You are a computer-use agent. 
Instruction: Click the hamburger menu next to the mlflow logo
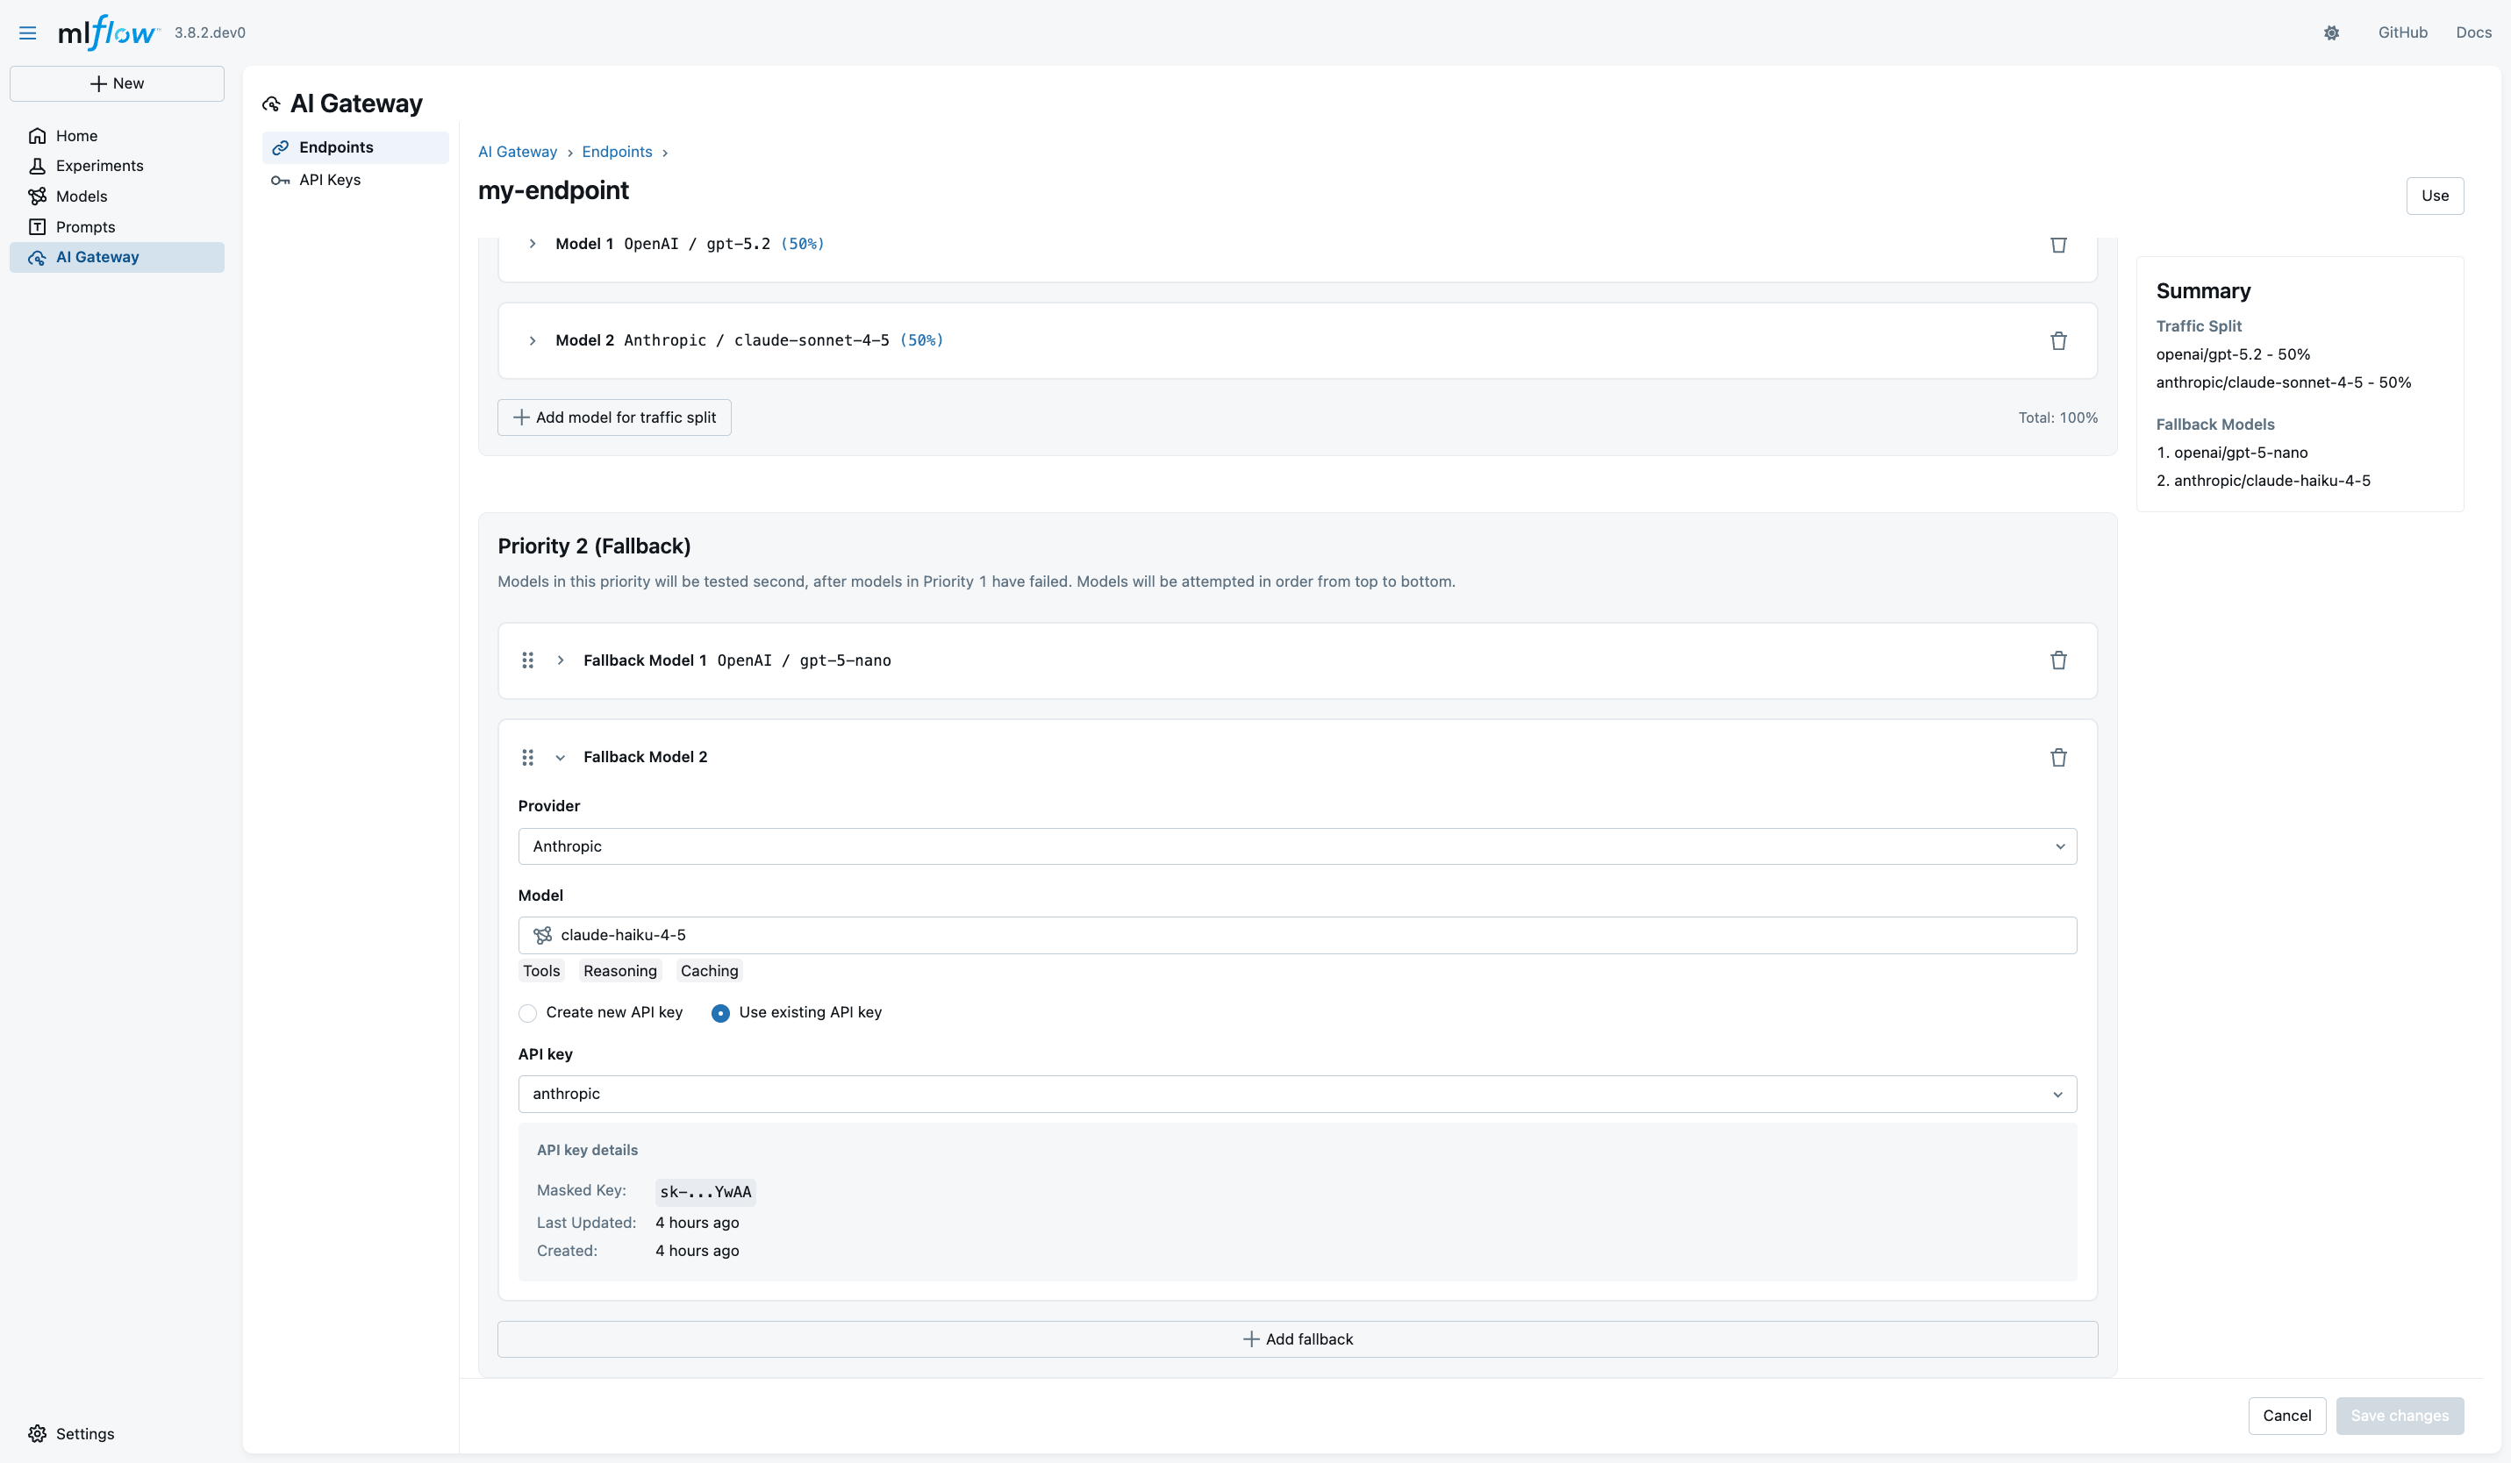click(27, 32)
